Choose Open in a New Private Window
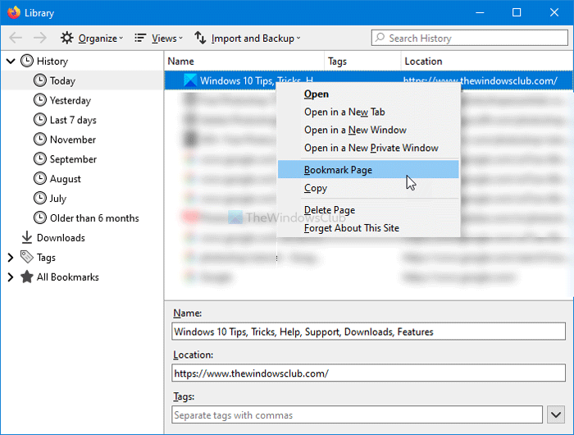This screenshot has height=435, width=574. pos(371,148)
